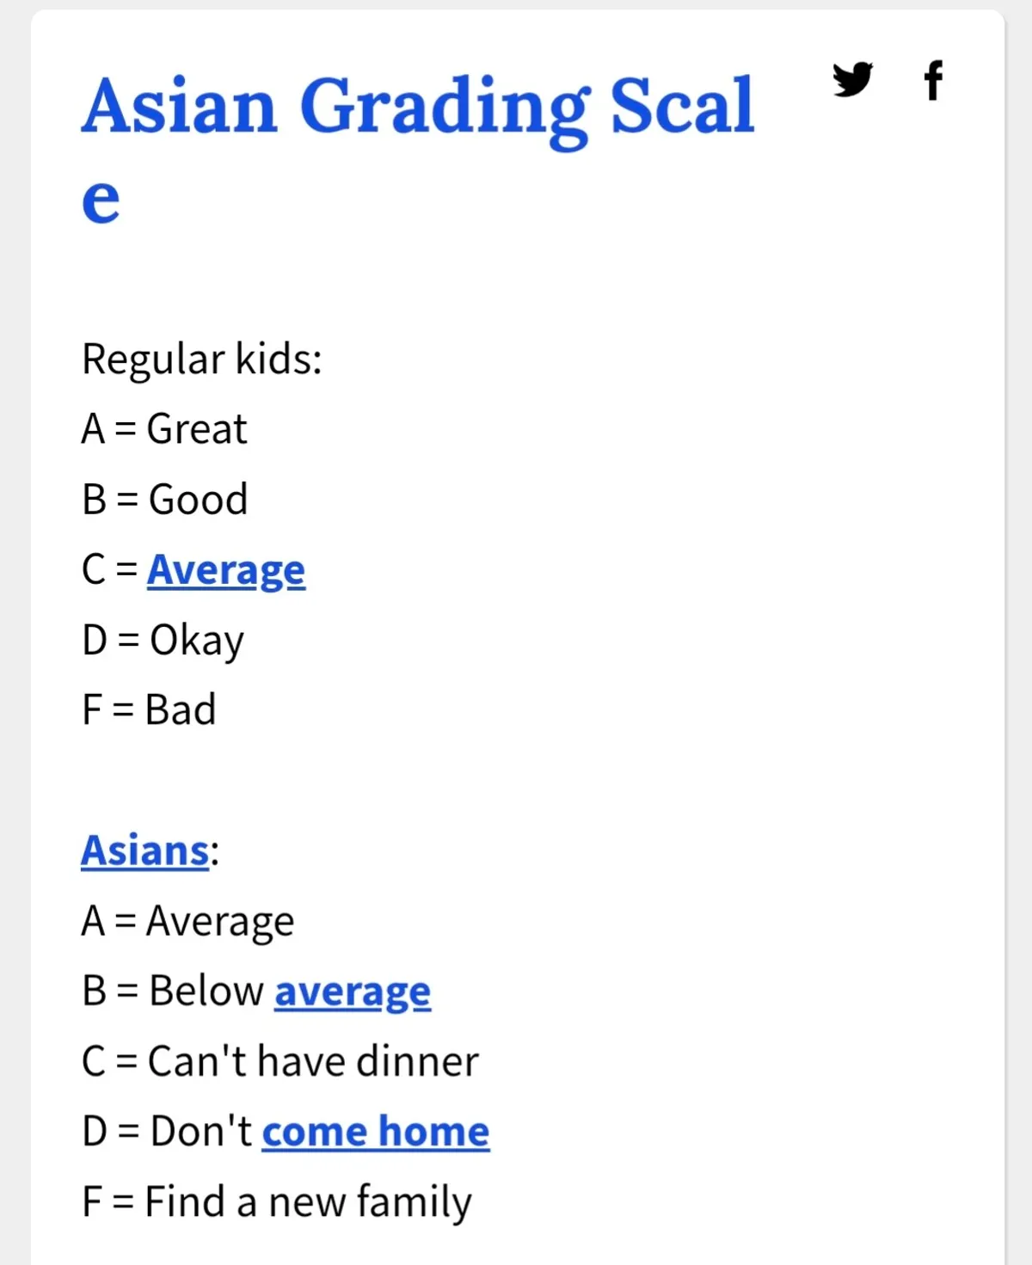The height and width of the screenshot is (1265, 1032).
Task: Click the 'F =' text before 'Bad'
Action: click(107, 710)
